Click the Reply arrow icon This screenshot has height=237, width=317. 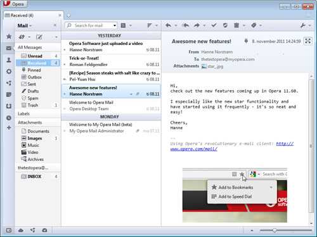[x=169, y=25]
